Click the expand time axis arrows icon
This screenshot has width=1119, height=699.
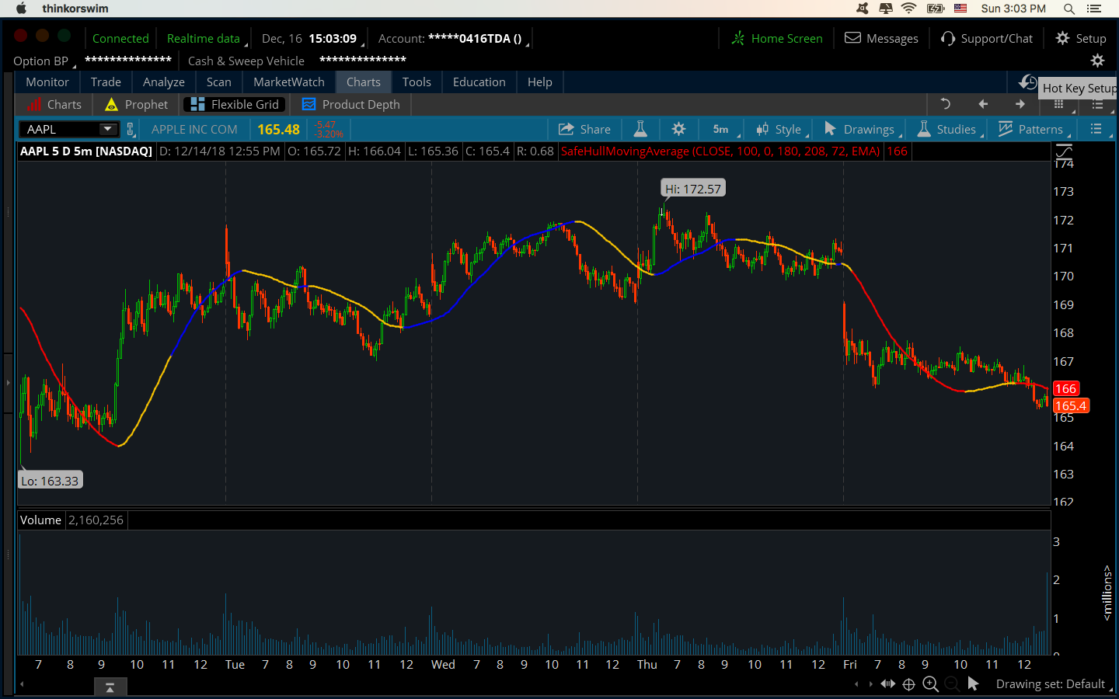coord(887,684)
